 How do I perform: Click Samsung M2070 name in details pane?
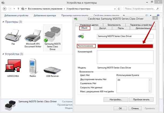38,101
